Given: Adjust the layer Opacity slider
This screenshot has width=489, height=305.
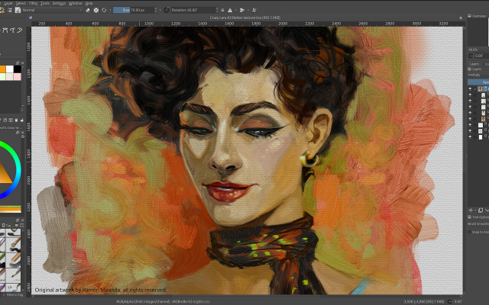Looking at the screenshot, I should point(478,82).
